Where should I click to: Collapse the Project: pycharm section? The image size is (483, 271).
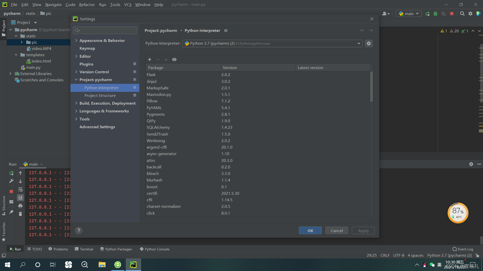pos(76,80)
